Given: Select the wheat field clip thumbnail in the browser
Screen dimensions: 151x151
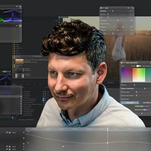Looking at the screenshot, I should [x=20, y=62].
